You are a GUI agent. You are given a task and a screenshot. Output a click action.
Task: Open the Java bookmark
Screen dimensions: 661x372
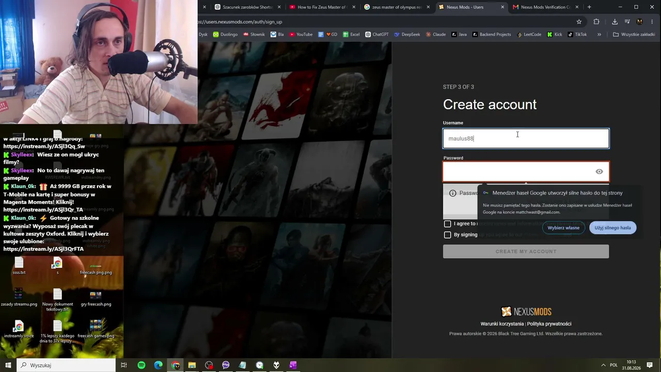(459, 35)
